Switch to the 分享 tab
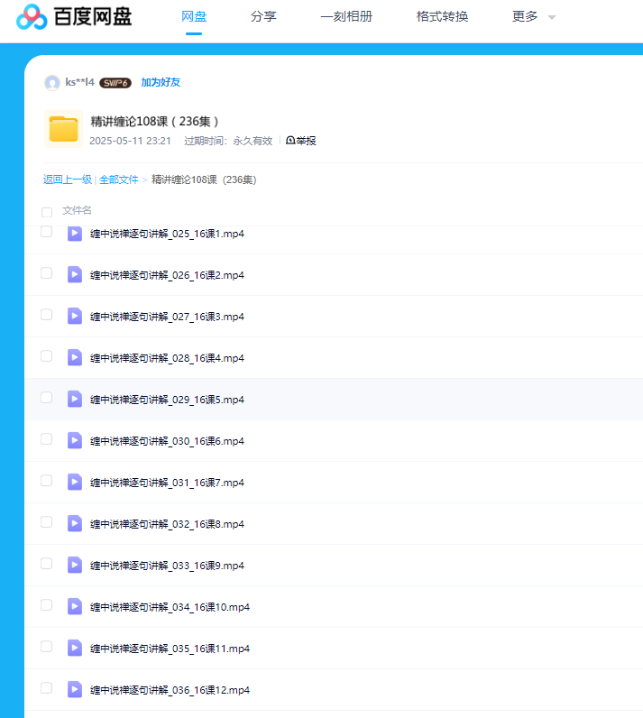The image size is (643, 718). (x=263, y=17)
